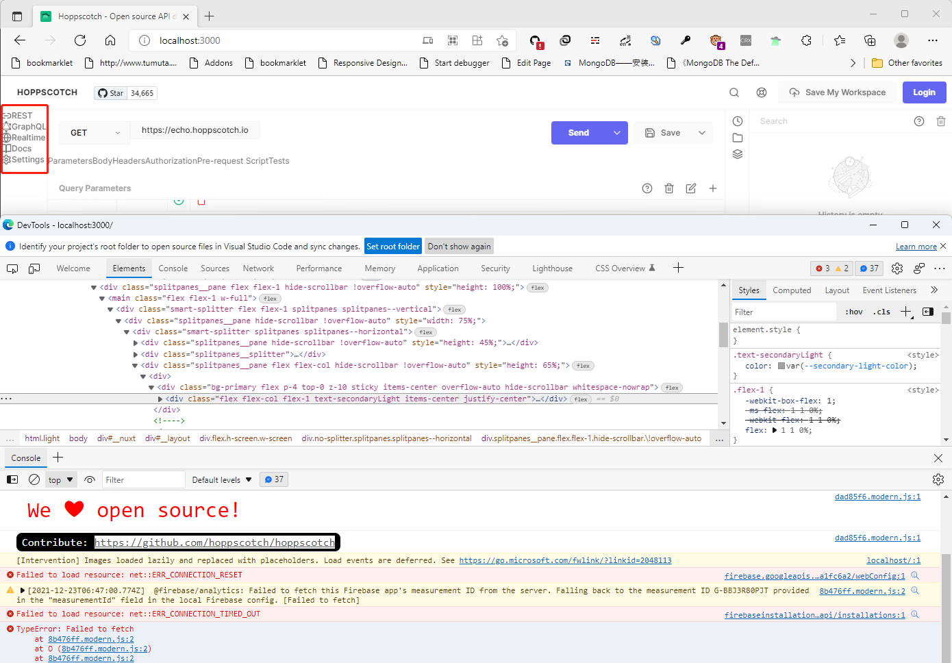
Task: Activate the DevTools inspect element picker
Action: tap(12, 268)
